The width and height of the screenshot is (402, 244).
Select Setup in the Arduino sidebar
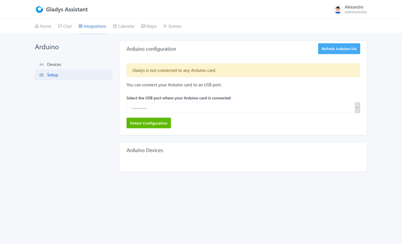(73, 75)
